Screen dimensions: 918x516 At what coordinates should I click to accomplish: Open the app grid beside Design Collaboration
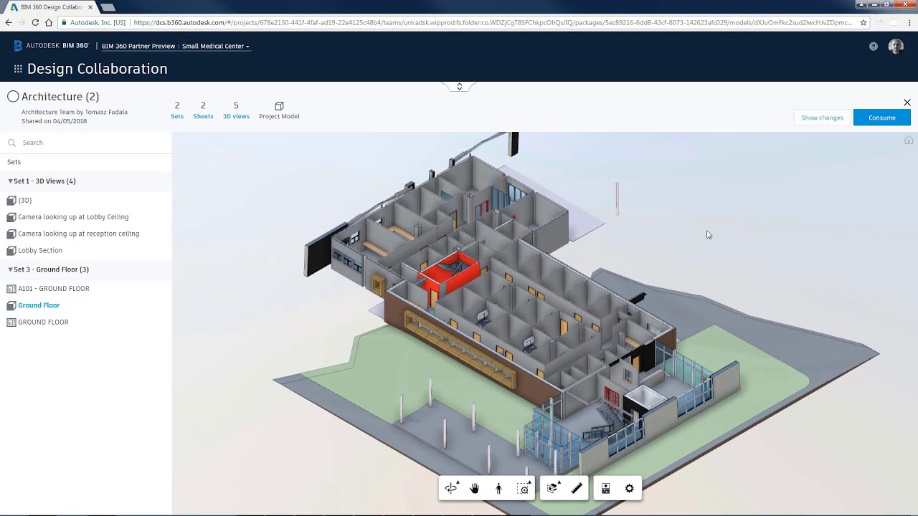[x=18, y=69]
